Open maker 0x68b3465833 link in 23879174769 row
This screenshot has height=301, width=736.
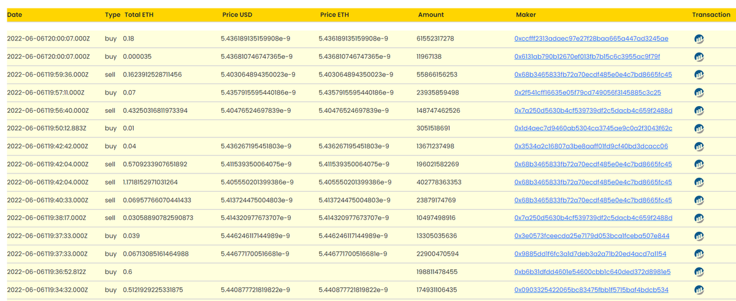(593, 200)
